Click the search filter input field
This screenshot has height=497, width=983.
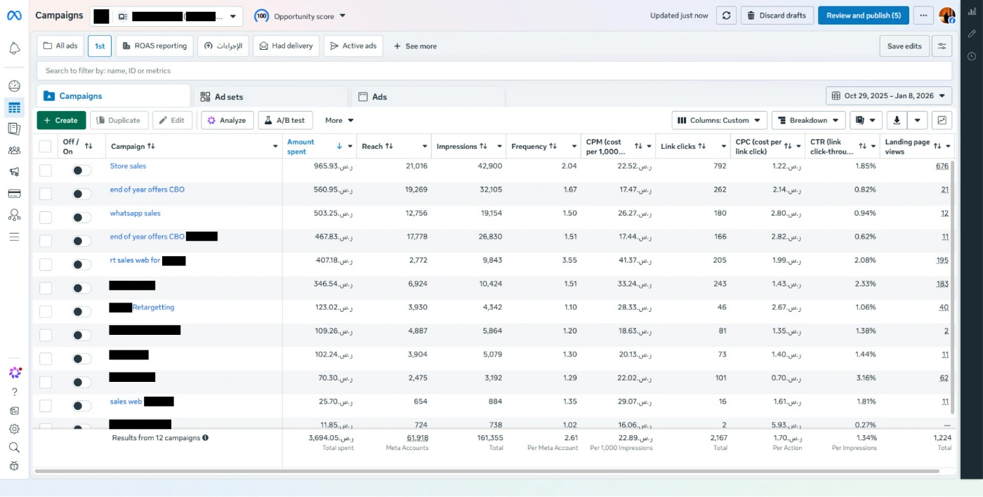pyautogui.click(x=494, y=70)
